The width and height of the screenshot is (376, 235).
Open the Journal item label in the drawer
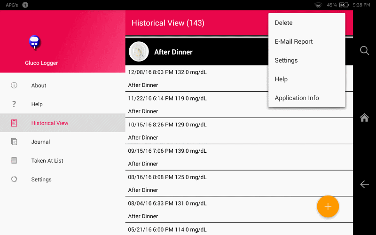[x=40, y=142]
